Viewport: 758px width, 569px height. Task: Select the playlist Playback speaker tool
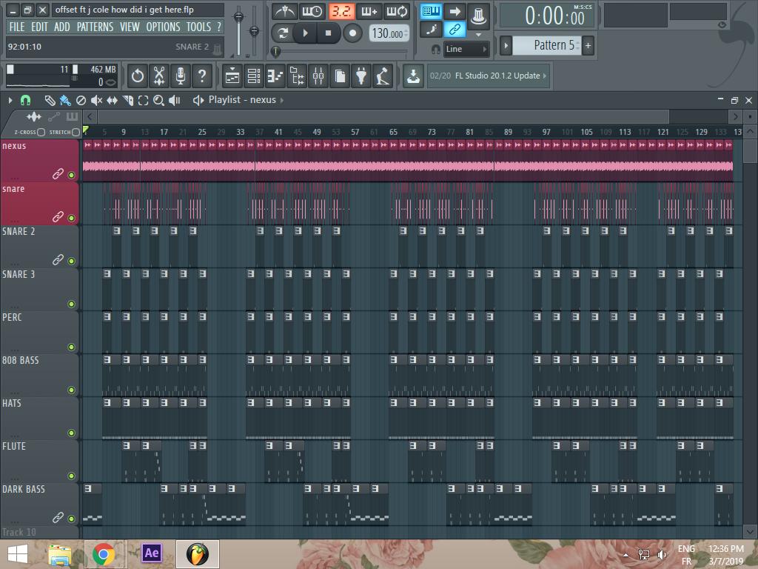tap(175, 100)
